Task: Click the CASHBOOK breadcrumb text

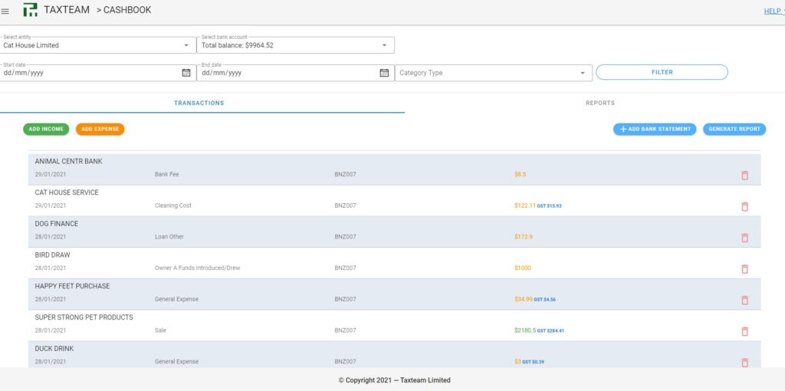Action: pos(127,10)
